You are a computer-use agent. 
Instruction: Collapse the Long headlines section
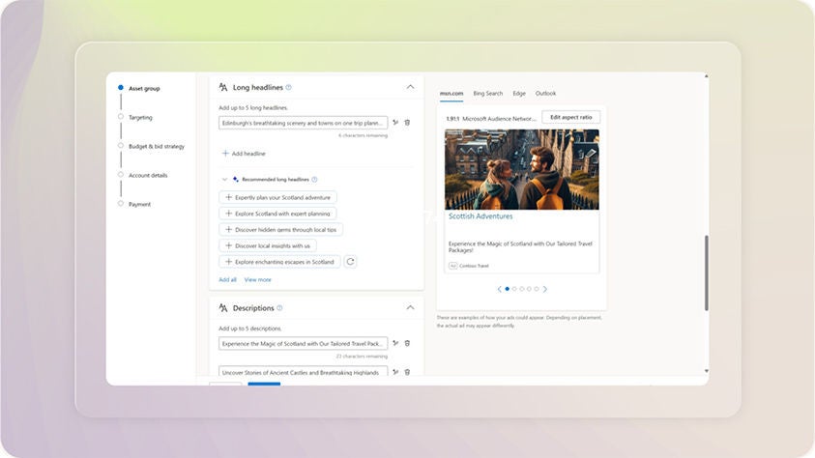point(410,87)
